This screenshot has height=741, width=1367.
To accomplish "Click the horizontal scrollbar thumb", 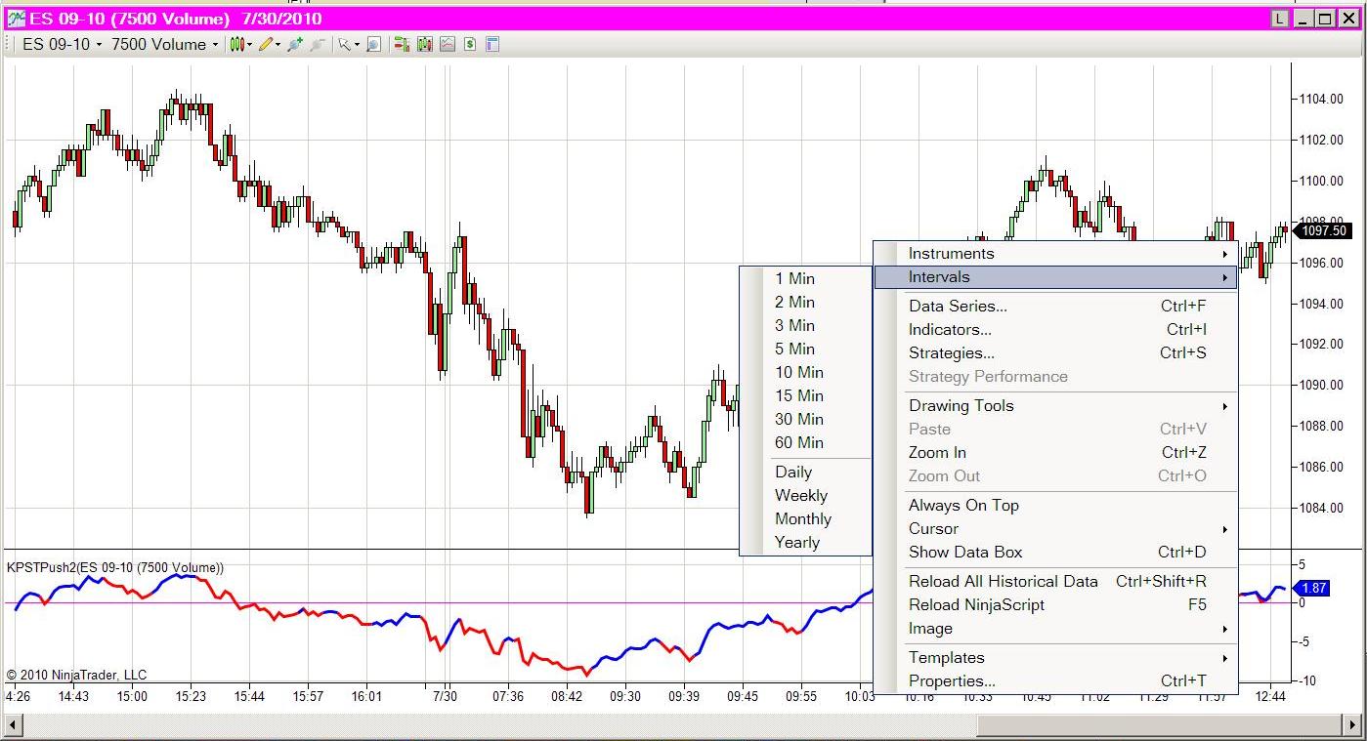I will coord(1158,725).
